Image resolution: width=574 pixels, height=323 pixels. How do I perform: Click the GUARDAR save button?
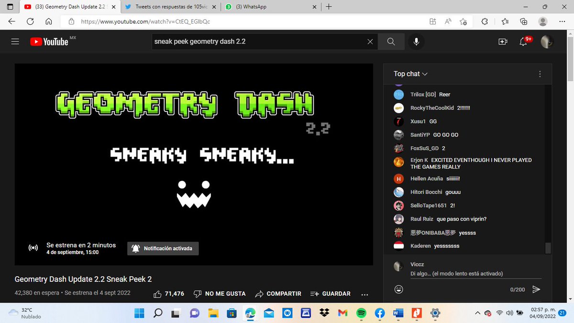pos(331,294)
